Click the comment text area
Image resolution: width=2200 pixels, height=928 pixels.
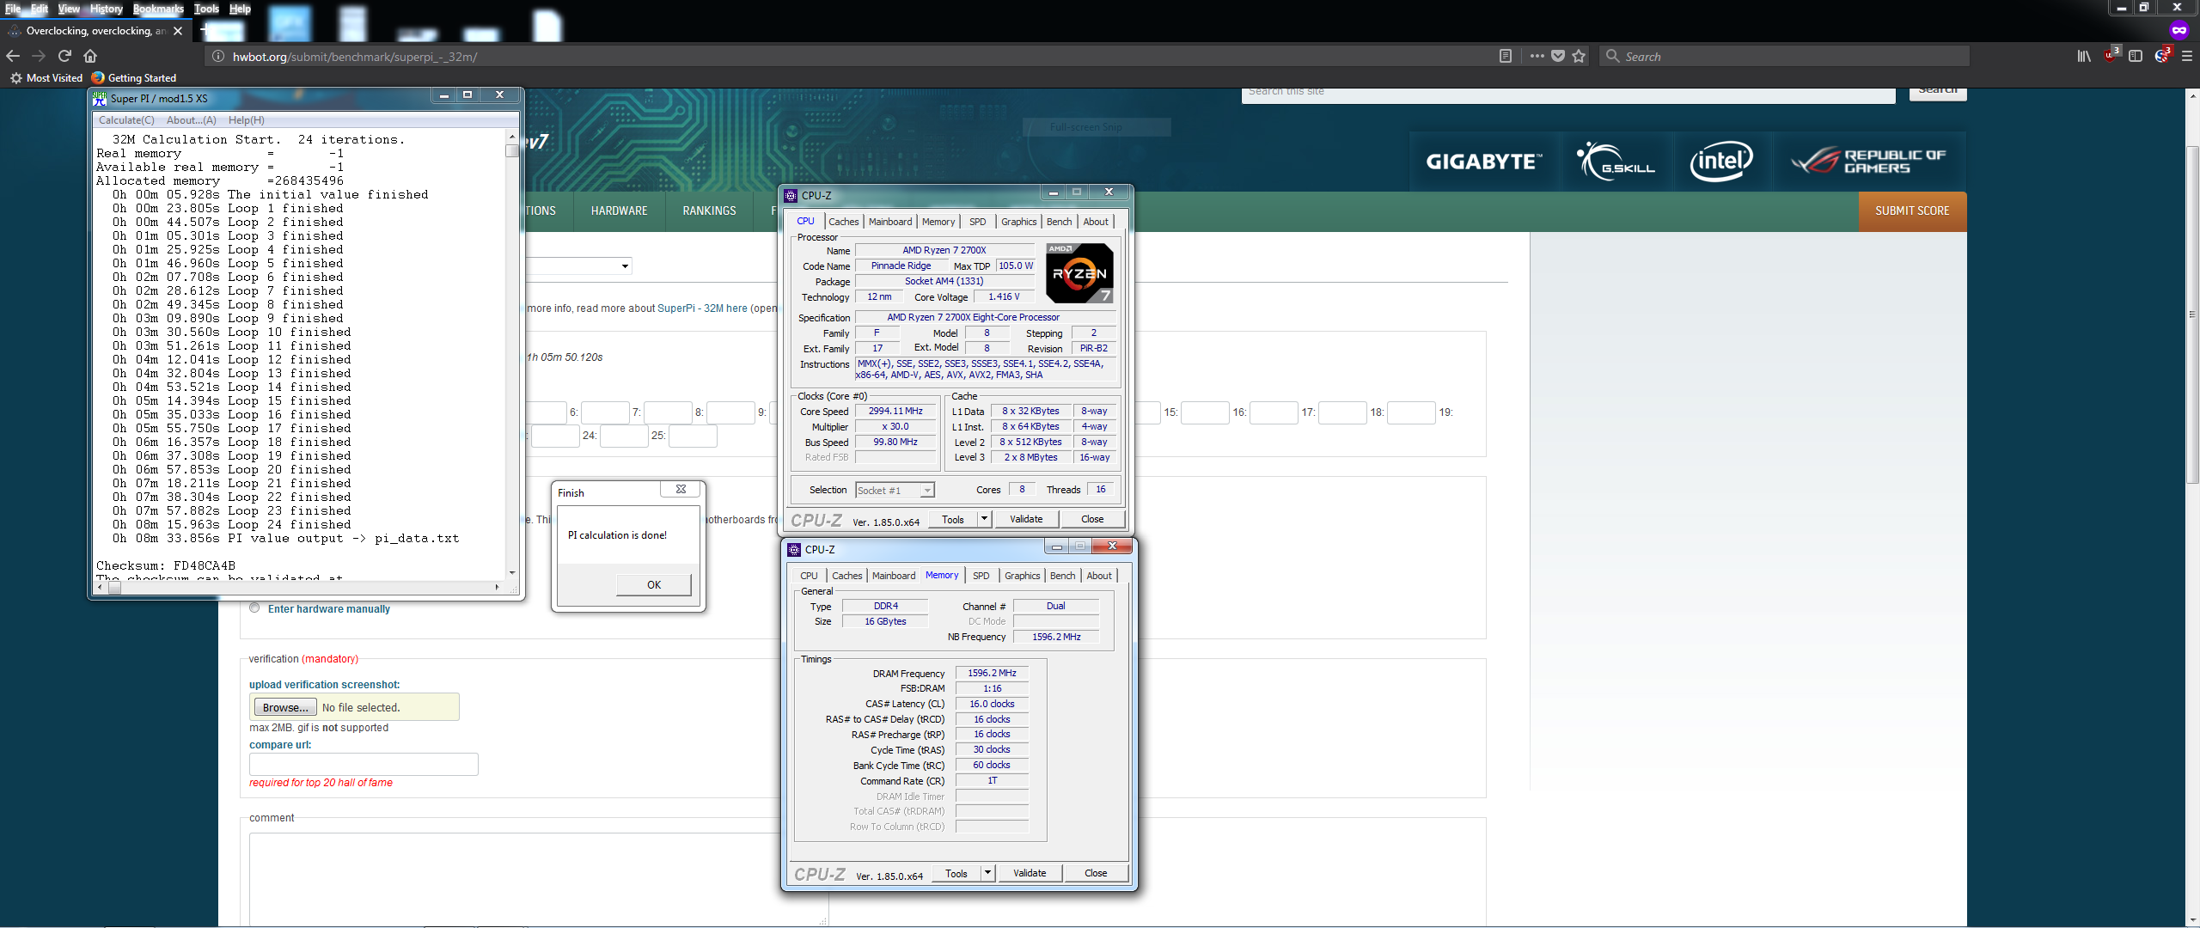click(538, 879)
